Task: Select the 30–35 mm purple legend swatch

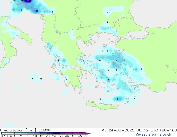Action: pyautogui.click(x=63, y=133)
